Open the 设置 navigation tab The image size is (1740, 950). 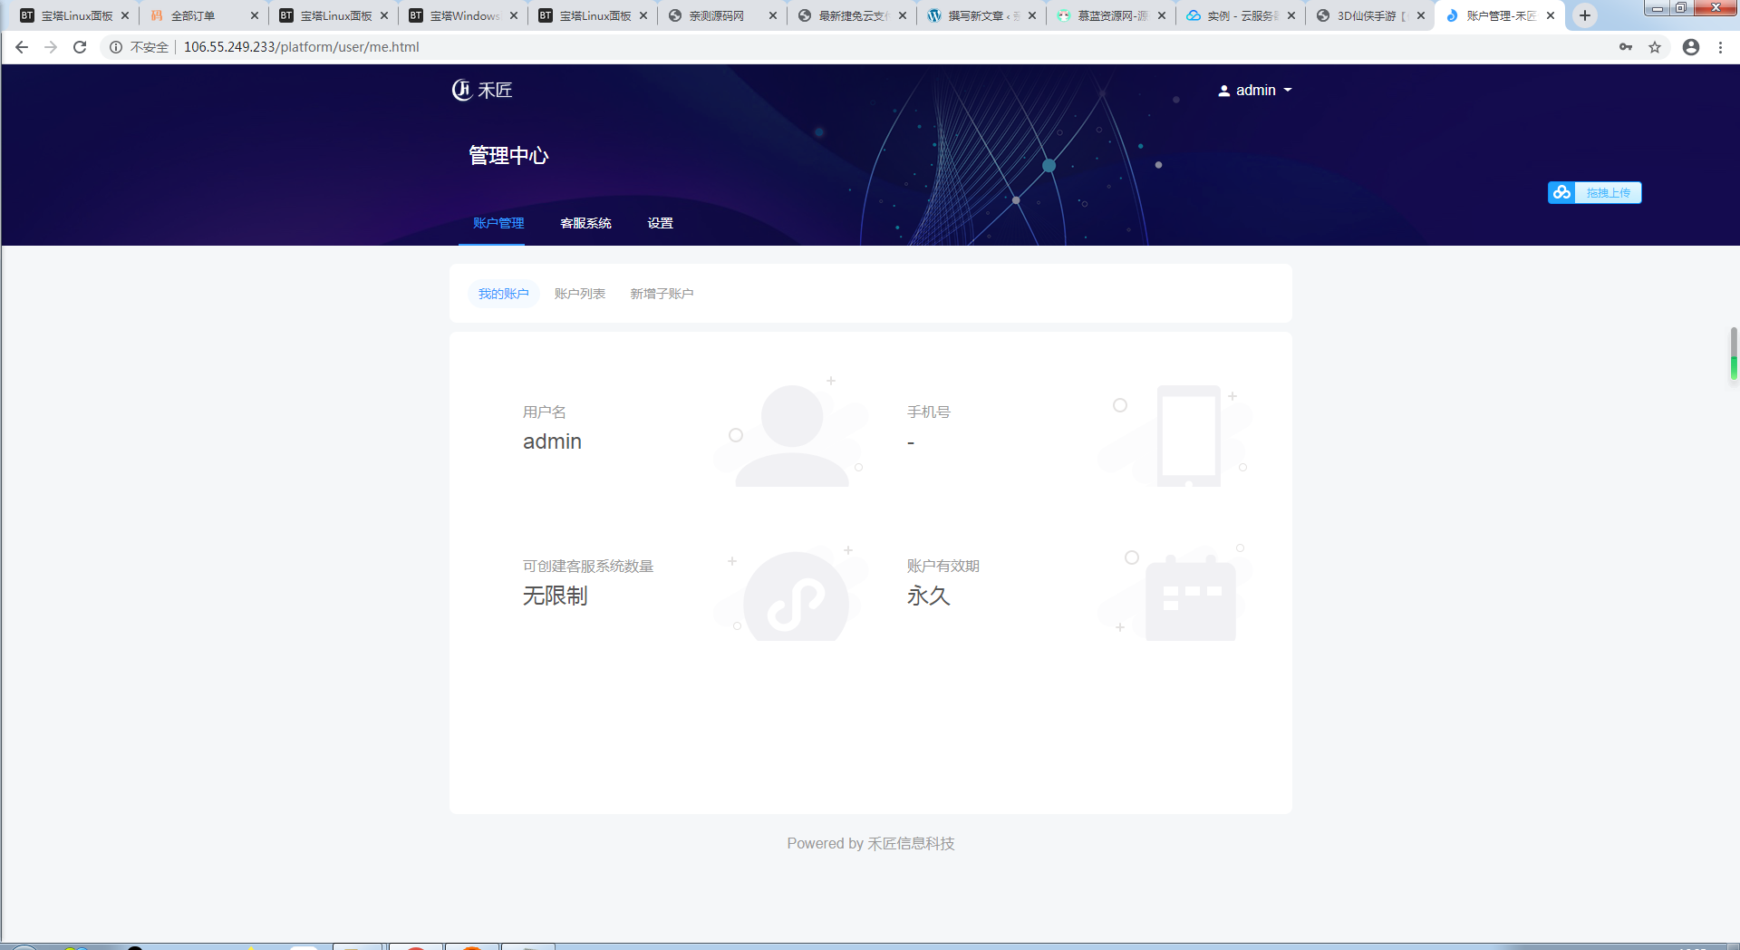660,223
